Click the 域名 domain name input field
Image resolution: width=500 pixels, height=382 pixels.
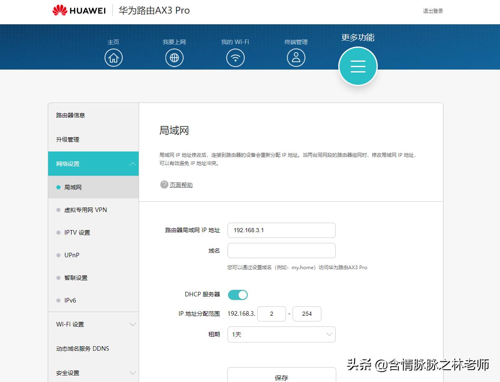(x=281, y=250)
